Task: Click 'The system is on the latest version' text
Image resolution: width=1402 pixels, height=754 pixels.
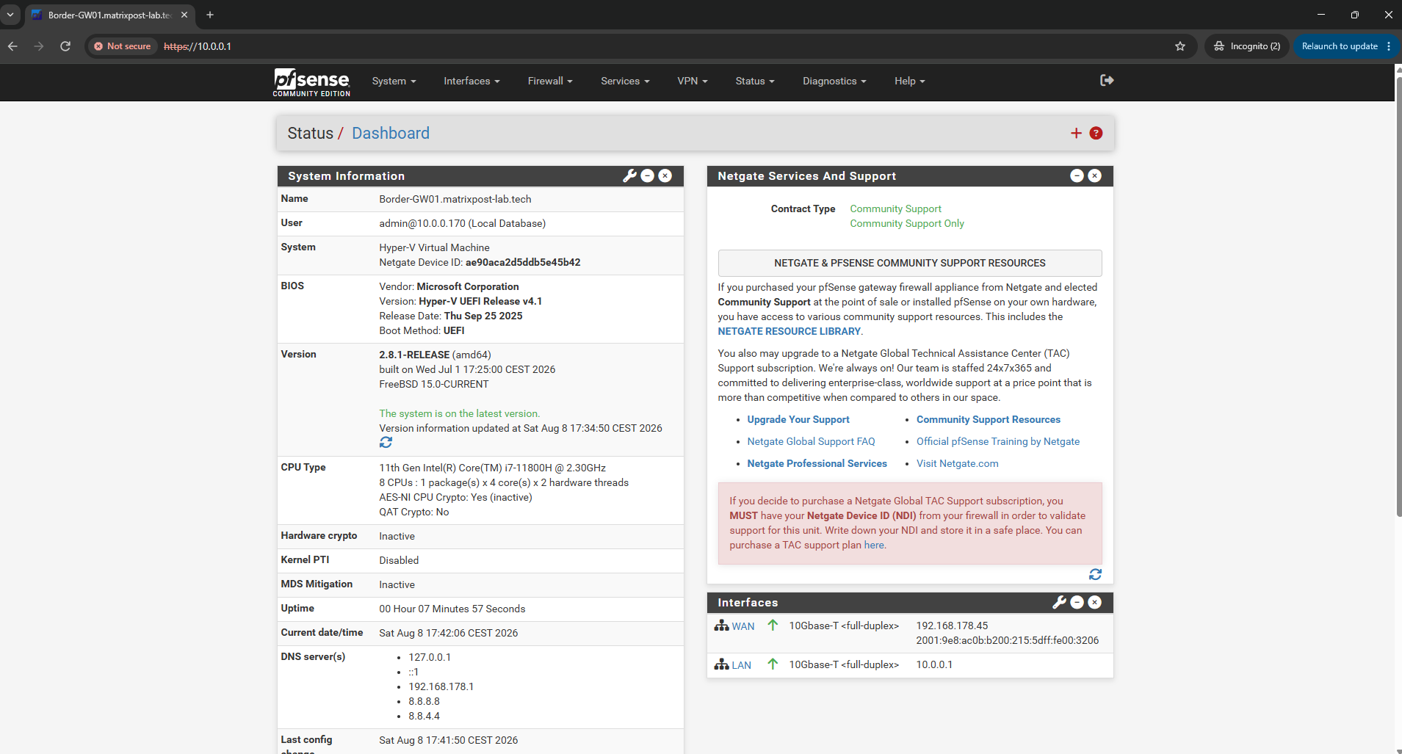Action: coord(460,413)
